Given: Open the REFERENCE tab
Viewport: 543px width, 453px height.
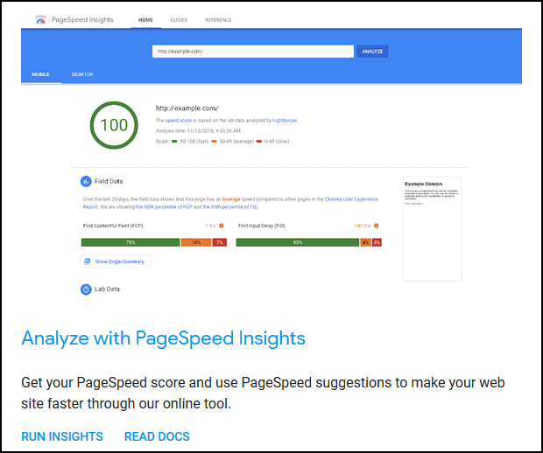Looking at the screenshot, I should click(x=218, y=20).
